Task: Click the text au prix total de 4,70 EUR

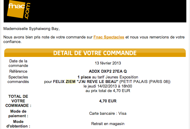Action: pyautogui.click(x=108, y=91)
